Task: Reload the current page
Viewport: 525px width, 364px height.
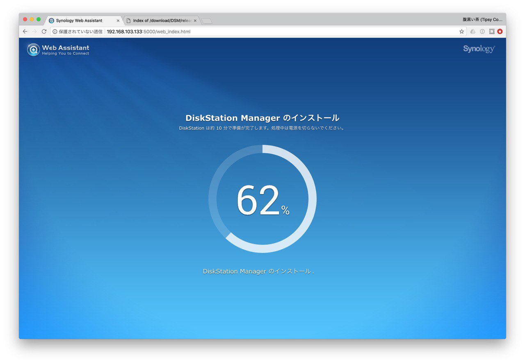Action: (44, 32)
